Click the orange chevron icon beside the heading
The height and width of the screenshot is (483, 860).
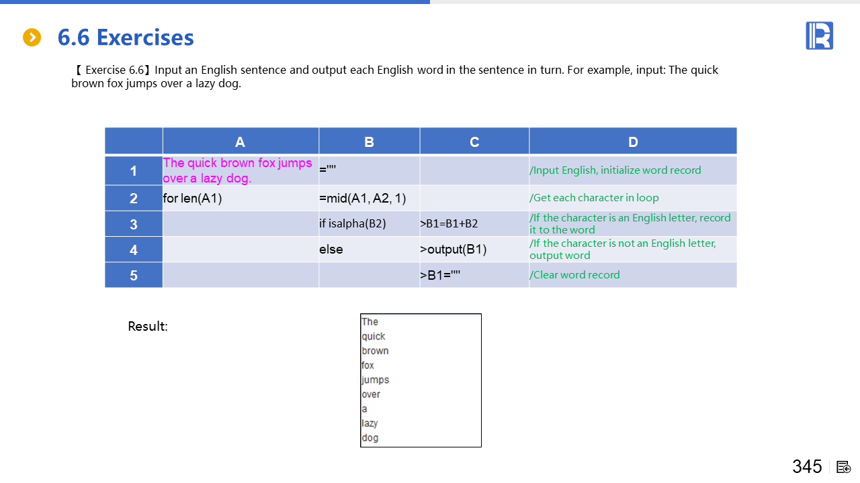[32, 38]
